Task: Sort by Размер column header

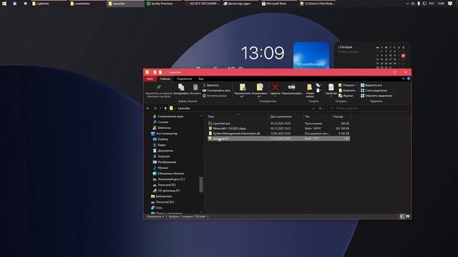Action: coord(341,116)
